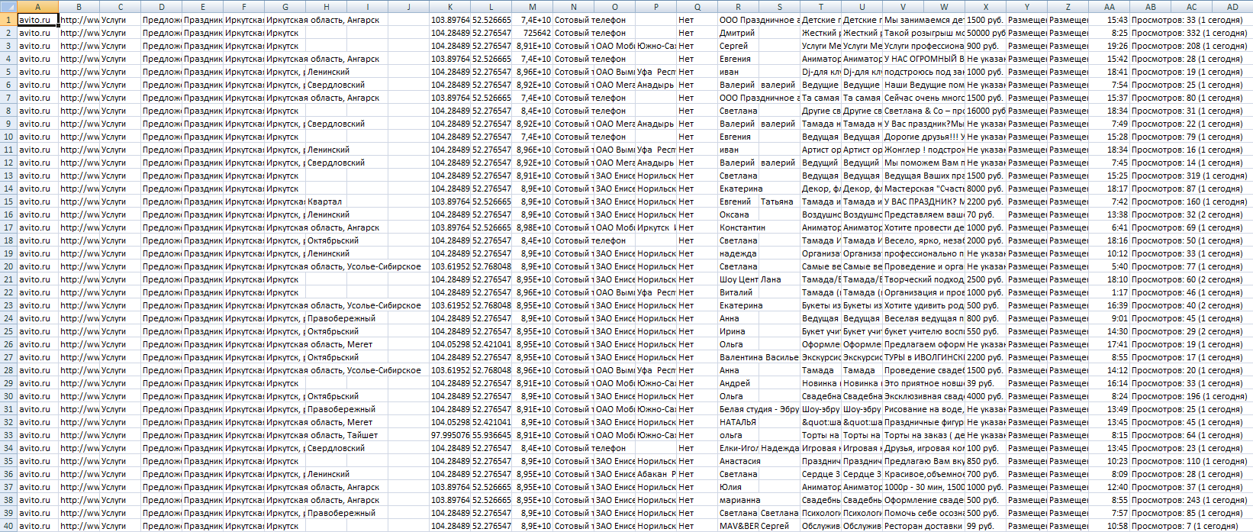The height and width of the screenshot is (532, 1253).
Task: Click the city cell Абакан
Action: point(655,474)
